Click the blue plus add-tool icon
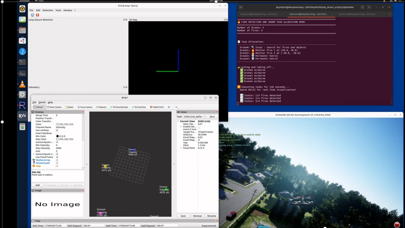Viewport: 405px width, 228px height. (x=169, y=107)
